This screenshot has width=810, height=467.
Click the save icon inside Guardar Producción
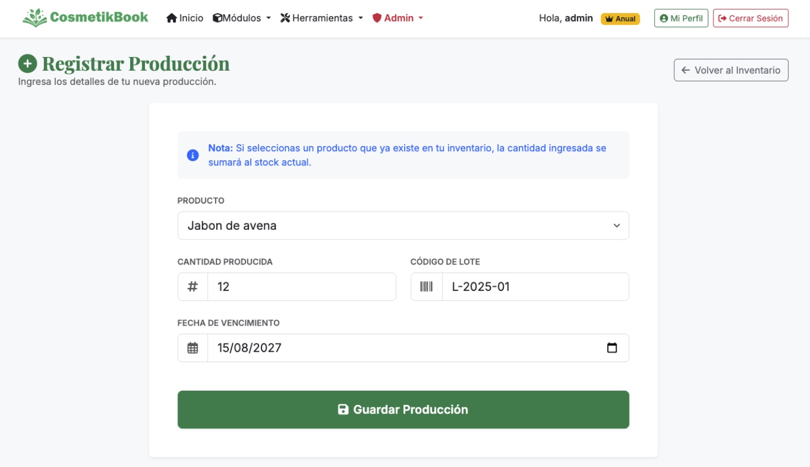pyautogui.click(x=343, y=409)
